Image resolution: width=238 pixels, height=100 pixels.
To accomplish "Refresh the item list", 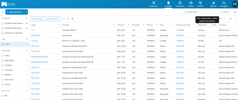I will (x=230, y=19).
